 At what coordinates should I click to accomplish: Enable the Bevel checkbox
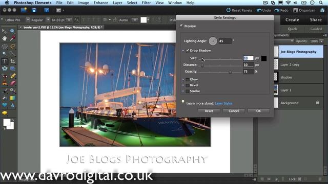[188, 85]
